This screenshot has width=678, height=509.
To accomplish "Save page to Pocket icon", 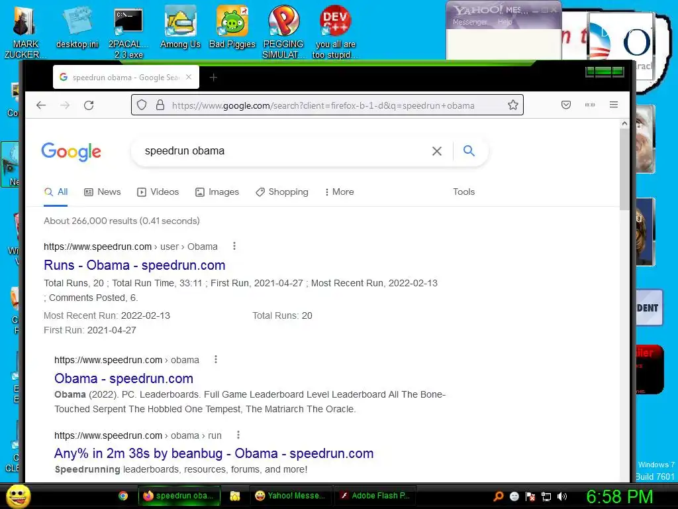I will pos(566,105).
